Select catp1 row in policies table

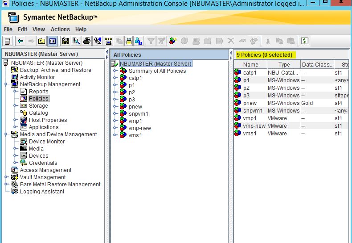tap(291, 73)
